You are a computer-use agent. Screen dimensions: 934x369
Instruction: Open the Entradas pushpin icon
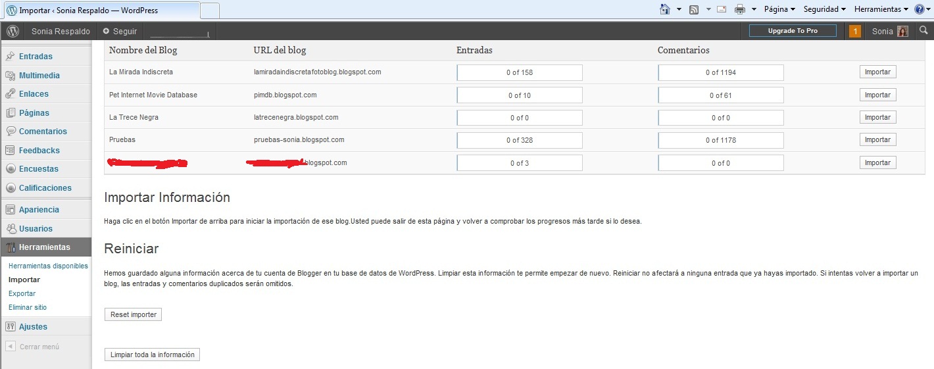click(11, 57)
